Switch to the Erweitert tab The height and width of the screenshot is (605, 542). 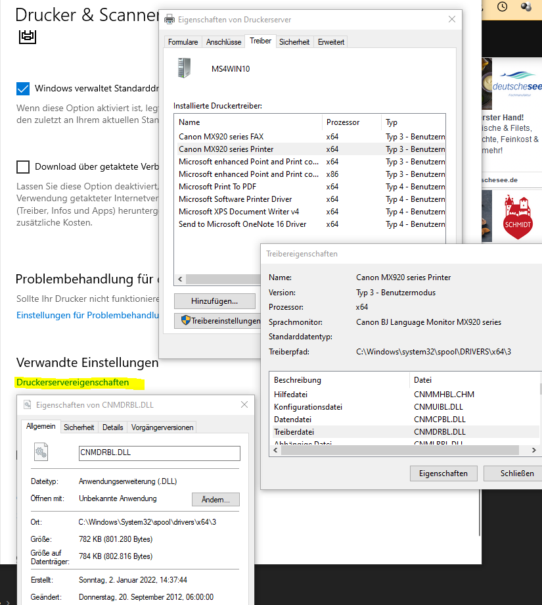tap(330, 41)
